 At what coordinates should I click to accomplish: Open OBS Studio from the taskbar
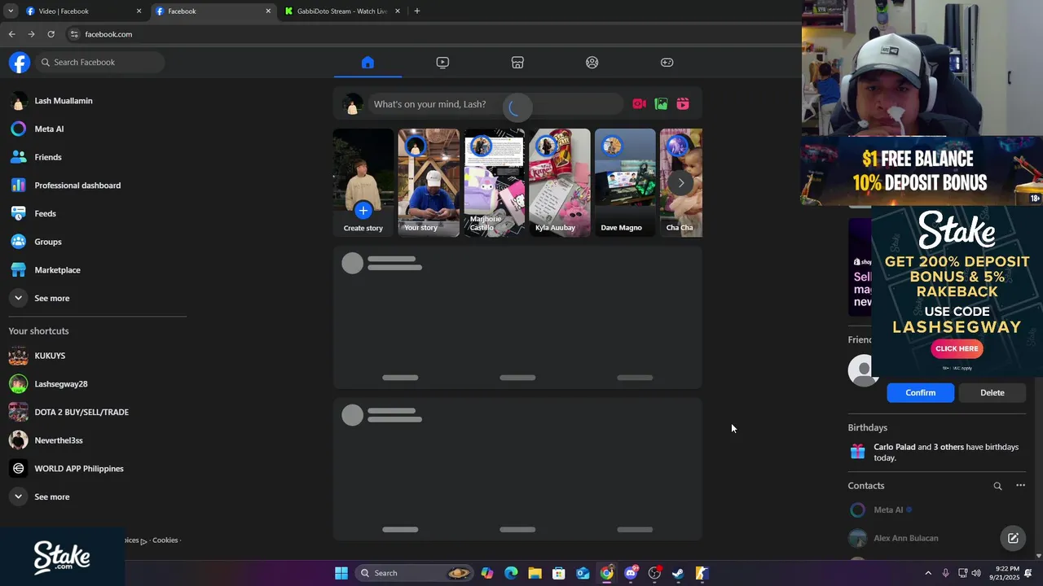pyautogui.click(x=654, y=573)
